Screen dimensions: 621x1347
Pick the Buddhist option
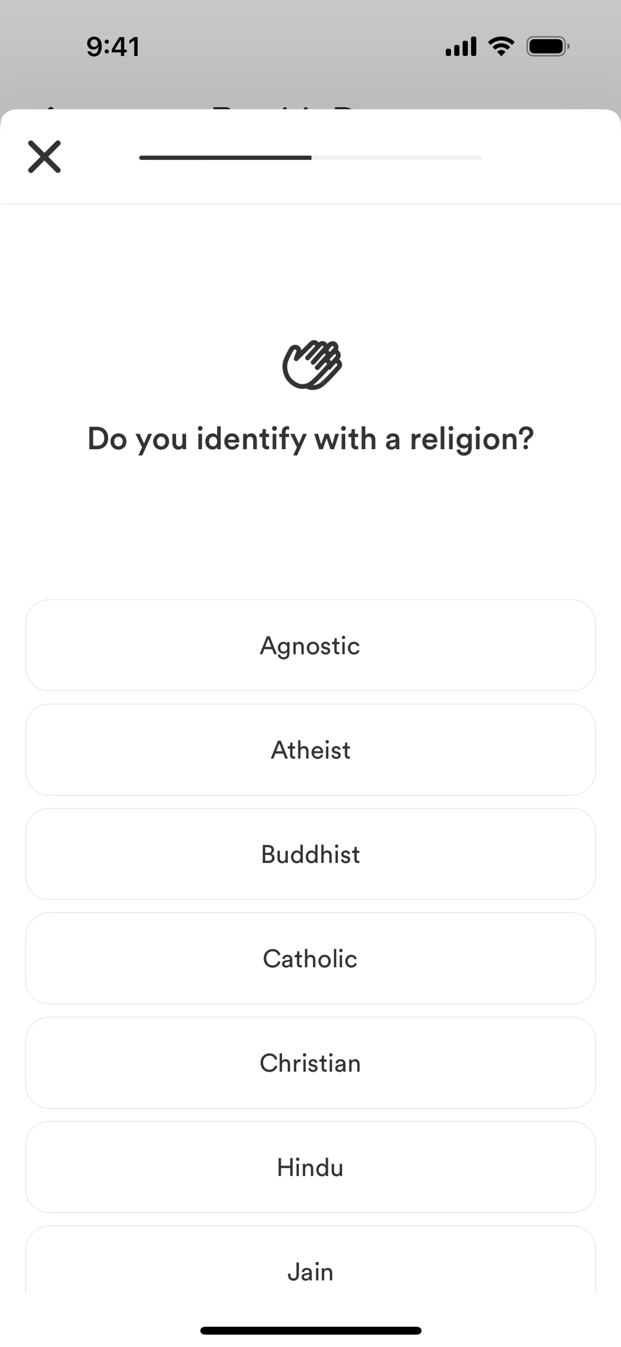(x=310, y=854)
